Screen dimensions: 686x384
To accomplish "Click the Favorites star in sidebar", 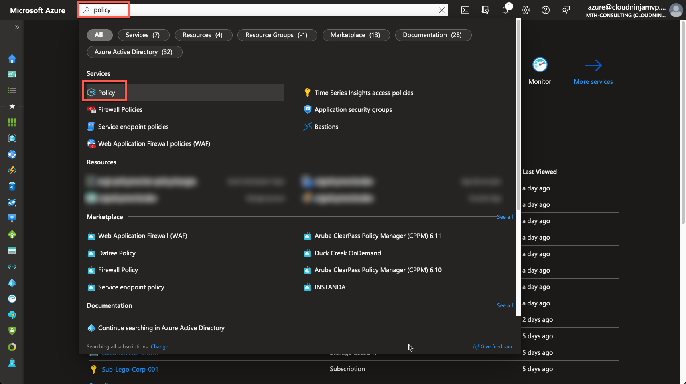I will tap(12, 106).
